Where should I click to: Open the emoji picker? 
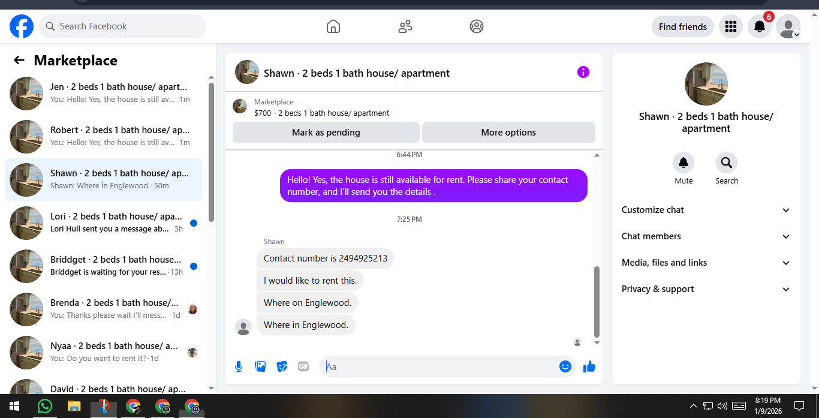click(x=565, y=366)
